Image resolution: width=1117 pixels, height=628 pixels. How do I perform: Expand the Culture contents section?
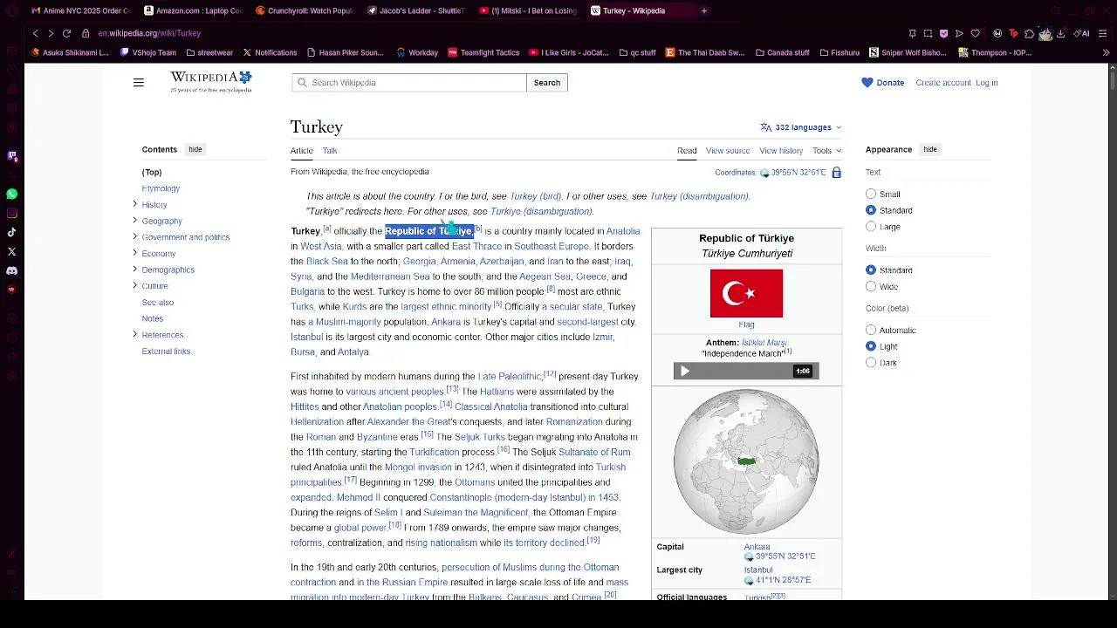point(134,285)
